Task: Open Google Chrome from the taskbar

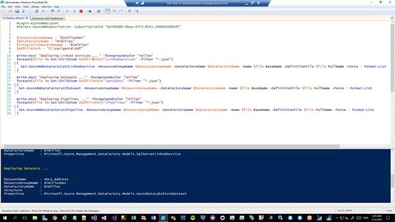Action: 55,218
